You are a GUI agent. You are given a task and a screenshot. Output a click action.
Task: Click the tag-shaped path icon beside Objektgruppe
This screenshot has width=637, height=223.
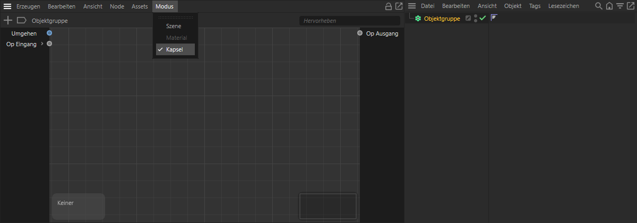point(21,21)
